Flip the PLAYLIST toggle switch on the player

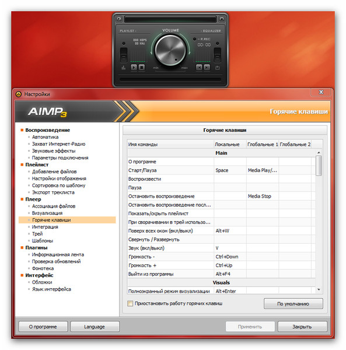coord(124,55)
